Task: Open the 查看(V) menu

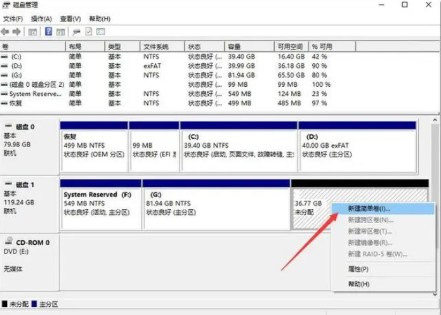Action: click(70, 19)
